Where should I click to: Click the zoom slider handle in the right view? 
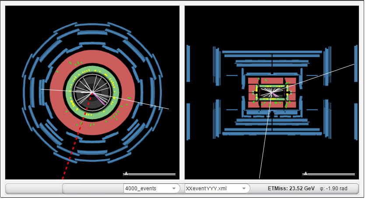click(x=305, y=173)
